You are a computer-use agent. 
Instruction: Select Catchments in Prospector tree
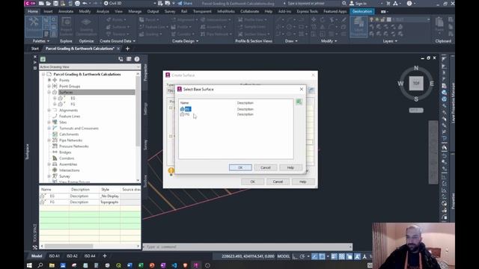(69, 134)
